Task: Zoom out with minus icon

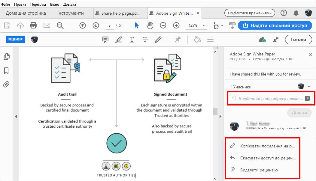Action: (x=163, y=25)
